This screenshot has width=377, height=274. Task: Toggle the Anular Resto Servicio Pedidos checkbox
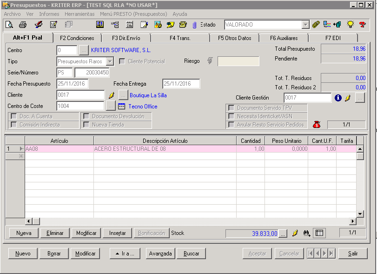coord(231,125)
